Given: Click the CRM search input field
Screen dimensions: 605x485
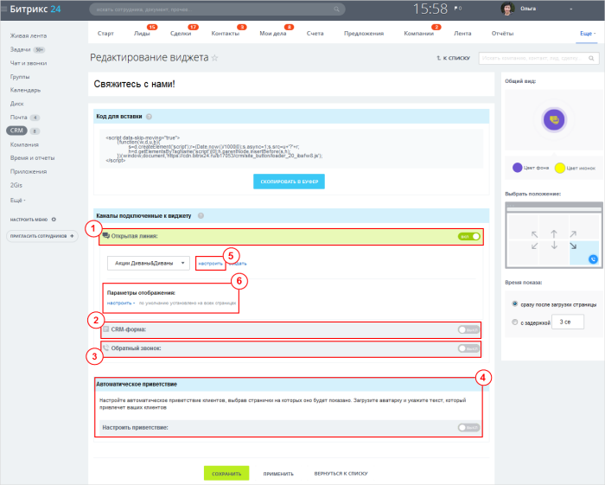Looking at the screenshot, I should (539, 58).
